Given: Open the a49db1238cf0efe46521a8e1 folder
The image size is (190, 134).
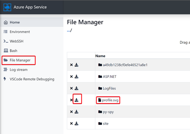Looking at the screenshot, I should coord(125,65).
